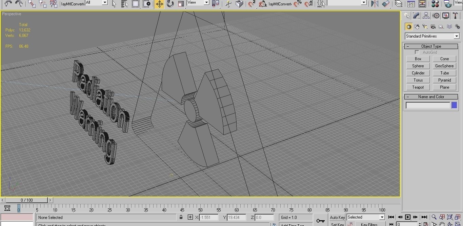Activate Unlink Selection tool
This screenshot has width=463, height=226.
43,3
